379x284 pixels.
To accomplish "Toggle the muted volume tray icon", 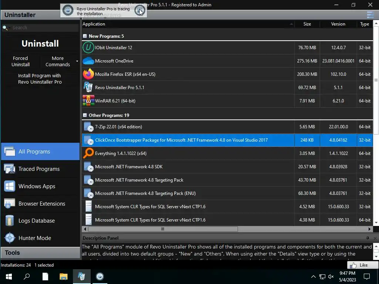I will pos(331,277).
